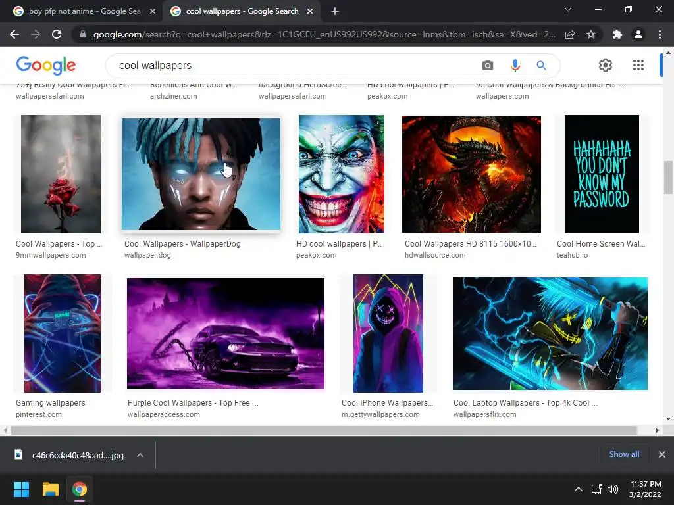Screen dimensions: 674x505
Task: Expand the download item options chevron
Action: [140, 455]
